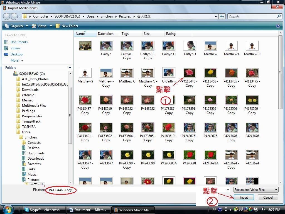Image resolution: width=285 pixels, height=214 pixels.
Task: Select the Caitlyn photo thumbnail
Action: (x=106, y=46)
